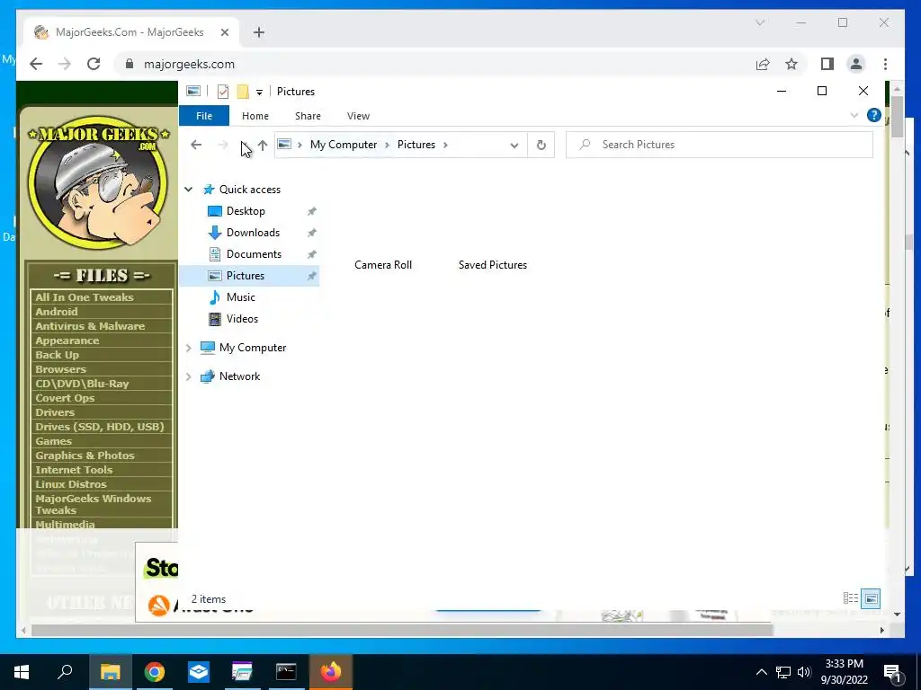This screenshot has height=690, width=921.
Task: Open Properties from quick access toolbar
Action: coord(223,92)
